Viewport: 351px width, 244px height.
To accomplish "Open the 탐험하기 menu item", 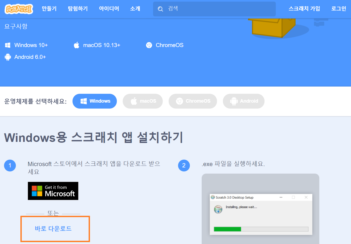I will [78, 9].
